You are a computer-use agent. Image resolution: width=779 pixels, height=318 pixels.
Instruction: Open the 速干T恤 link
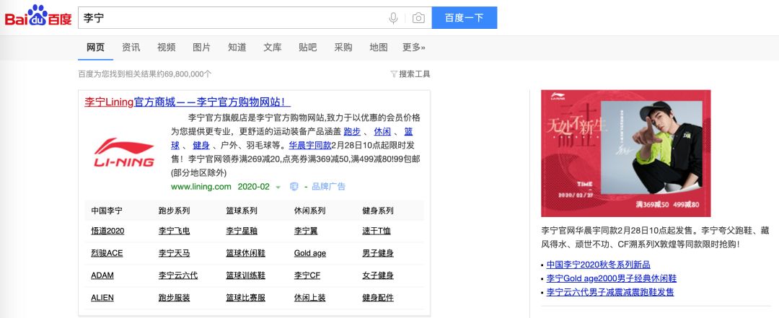pyautogui.click(x=377, y=231)
